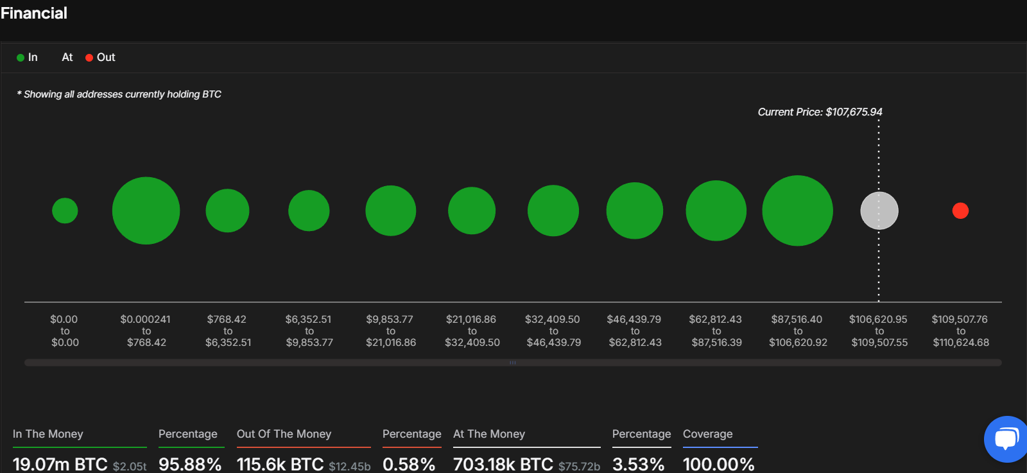Toggle the At legend item
Image resolution: width=1027 pixels, height=473 pixels.
pos(67,58)
